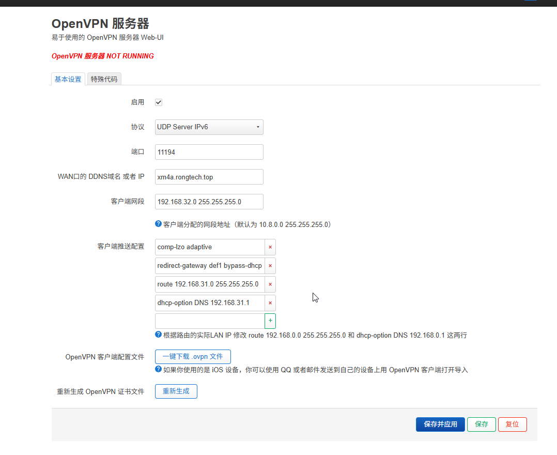Switch to the 基本设置 tab
The height and width of the screenshot is (455, 557).
tap(68, 79)
